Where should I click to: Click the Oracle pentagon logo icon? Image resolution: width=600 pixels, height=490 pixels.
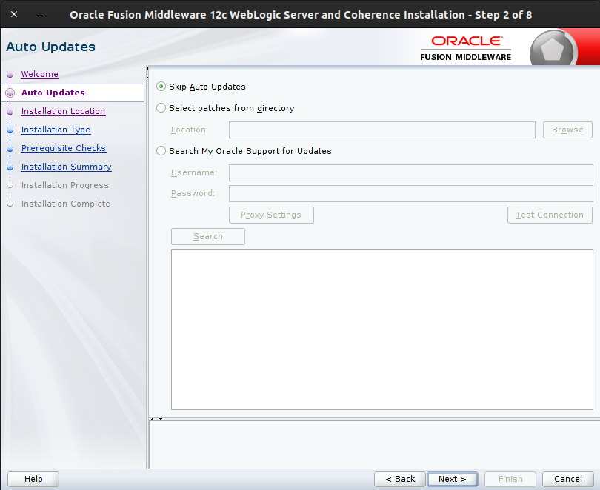click(553, 50)
